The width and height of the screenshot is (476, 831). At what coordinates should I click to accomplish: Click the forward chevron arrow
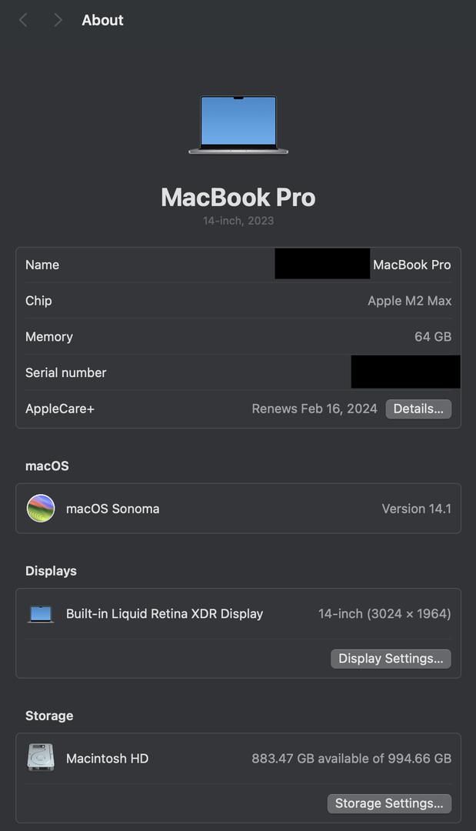58,20
